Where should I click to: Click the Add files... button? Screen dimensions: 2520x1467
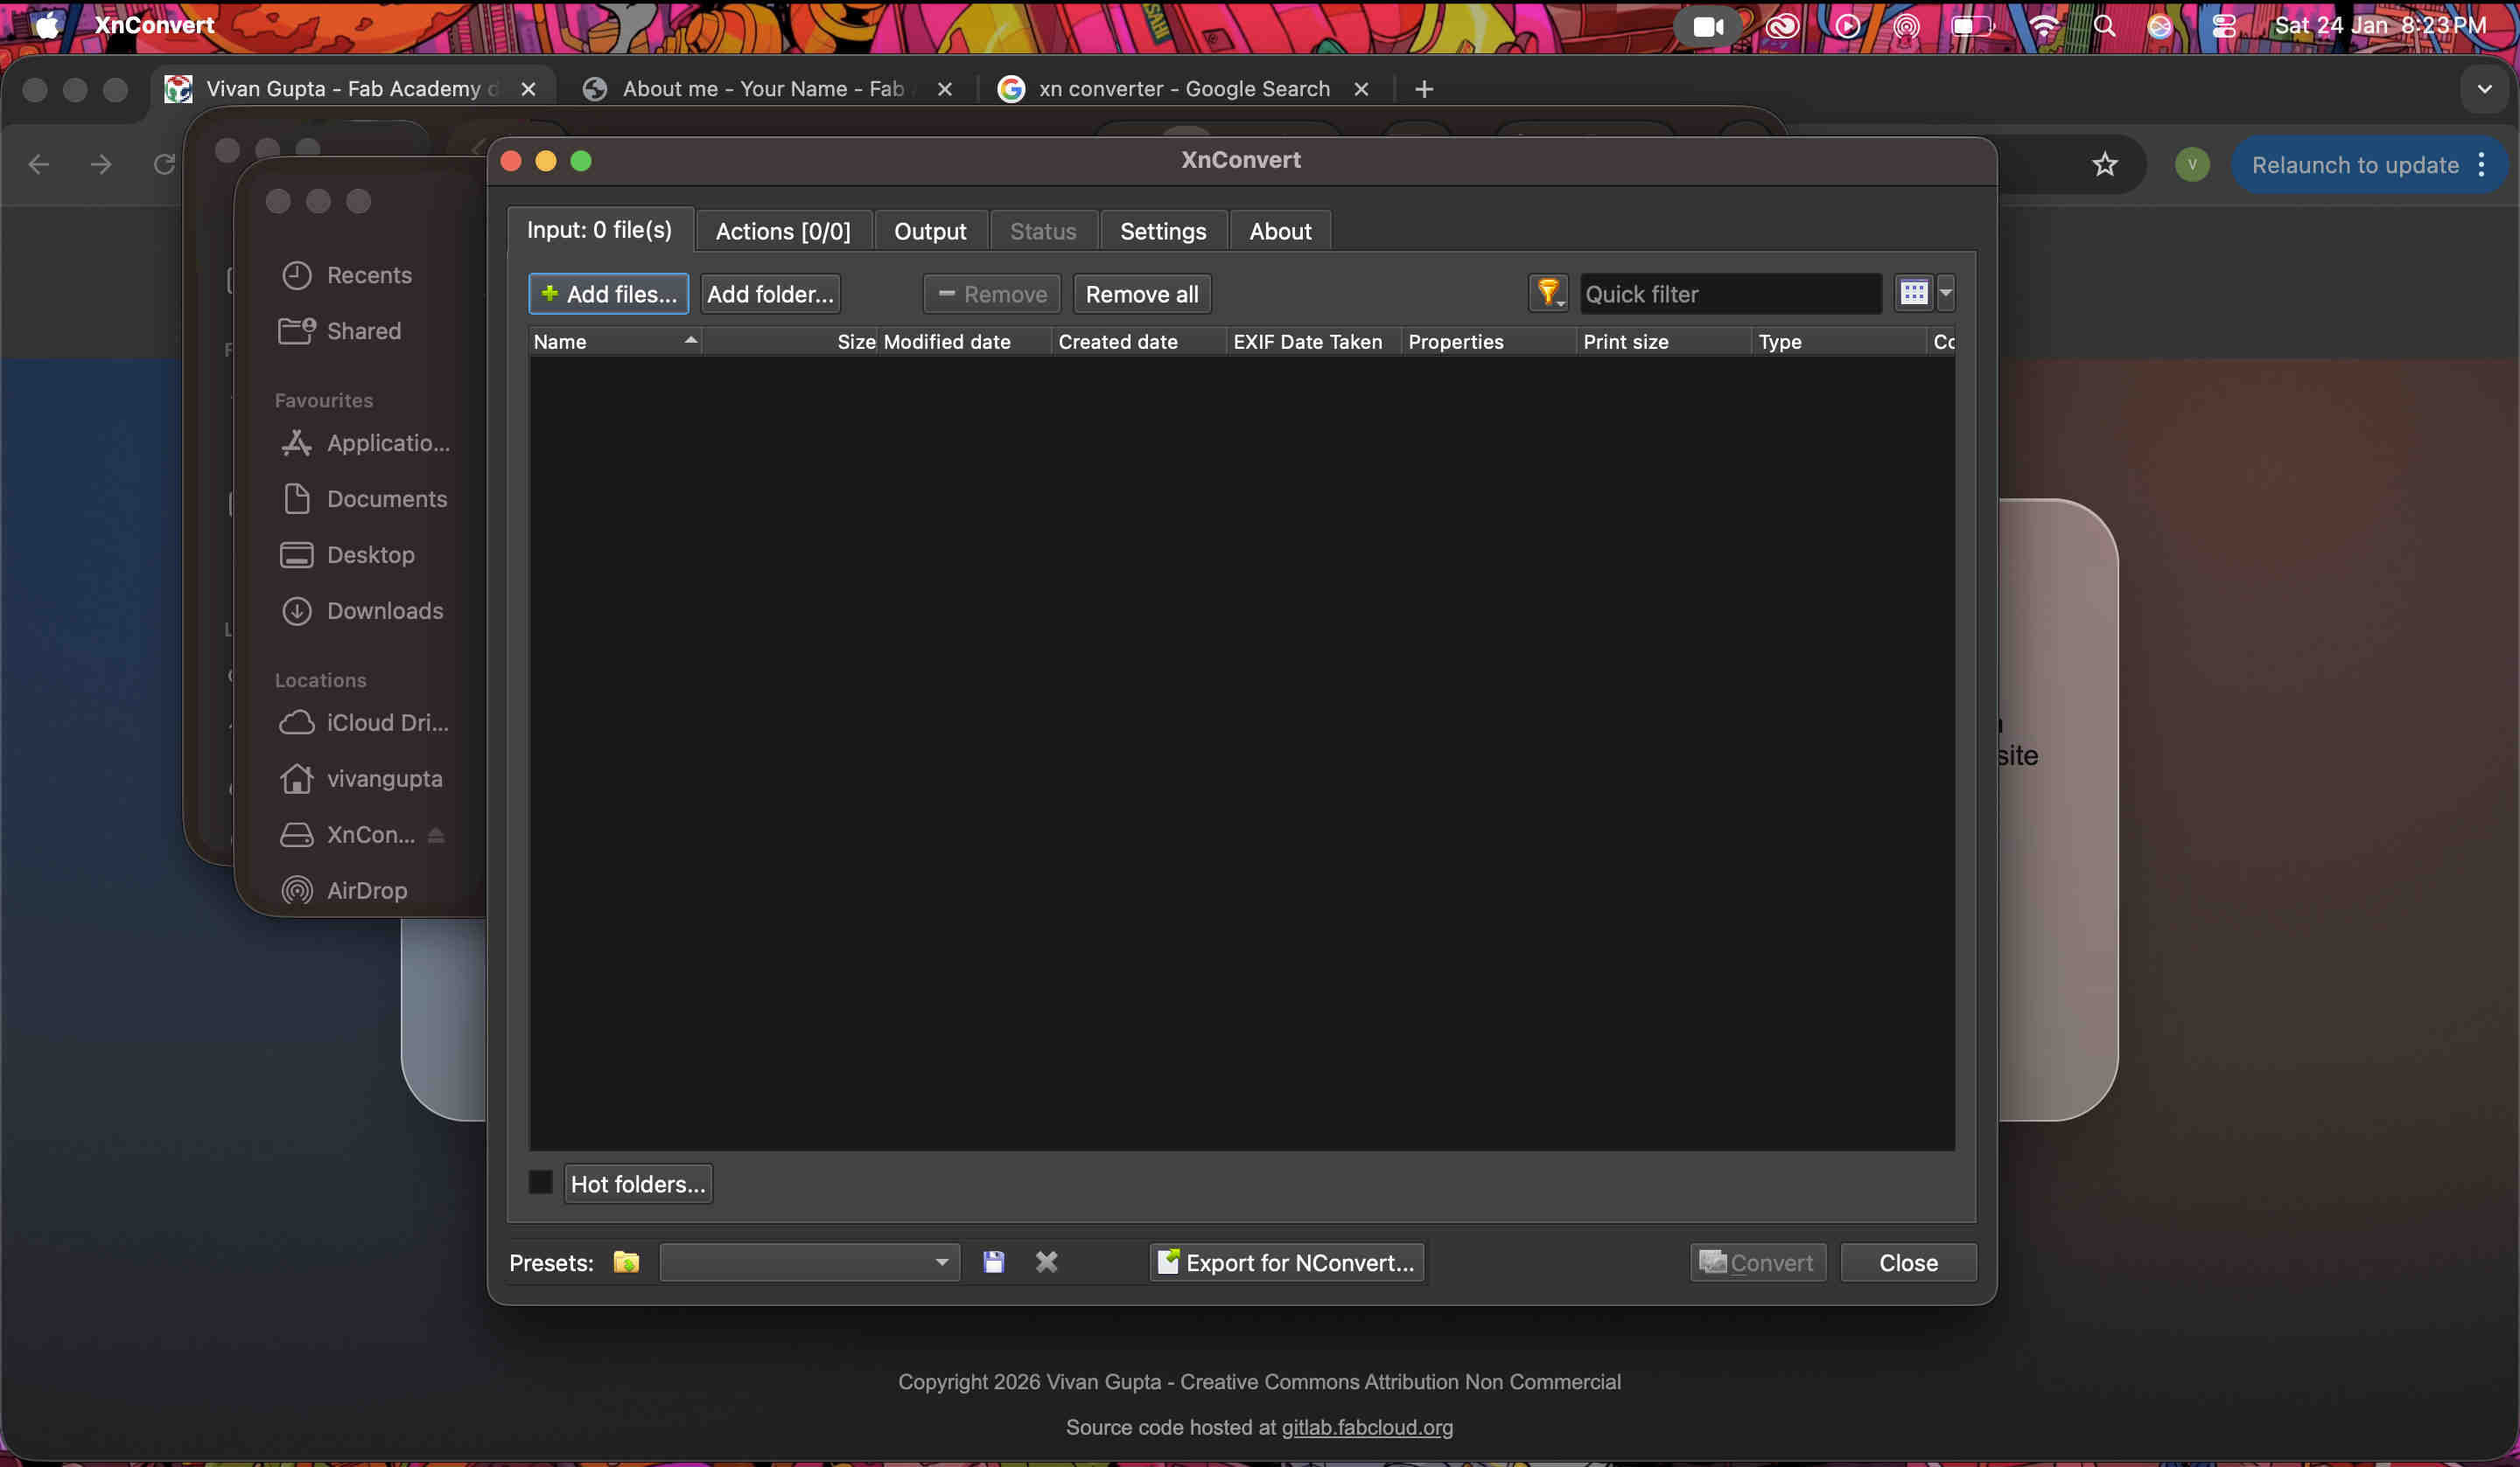point(608,294)
